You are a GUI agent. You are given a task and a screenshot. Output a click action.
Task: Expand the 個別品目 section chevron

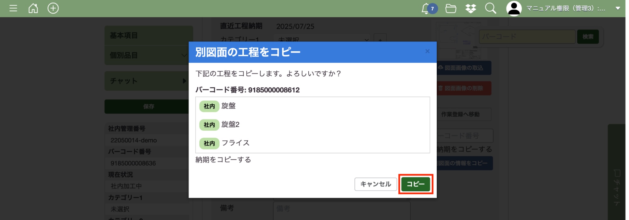click(184, 55)
